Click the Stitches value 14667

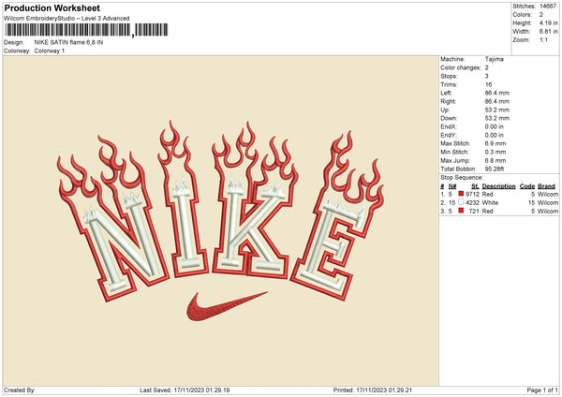[x=548, y=7]
